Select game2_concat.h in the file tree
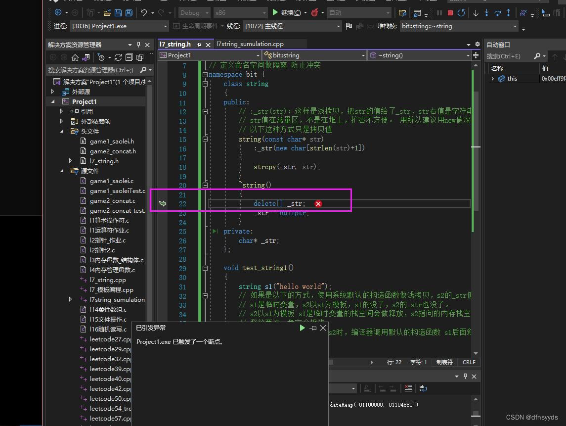The width and height of the screenshot is (566, 426). (x=113, y=151)
